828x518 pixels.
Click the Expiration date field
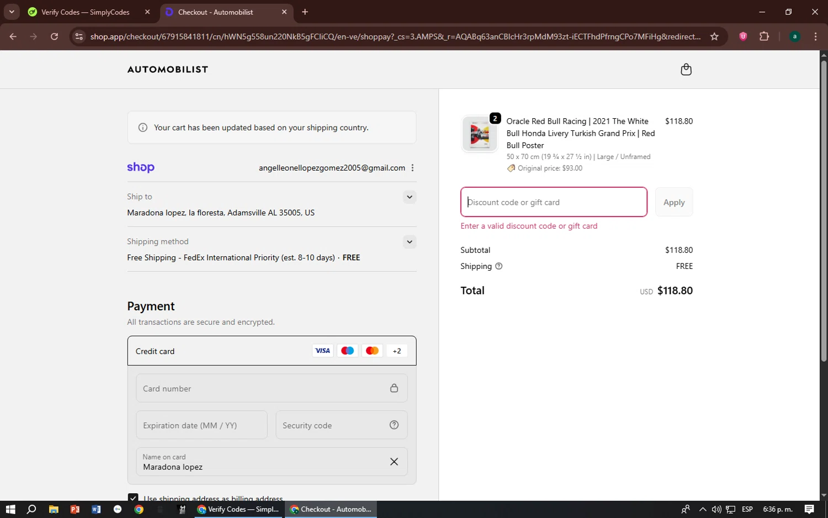tap(201, 425)
